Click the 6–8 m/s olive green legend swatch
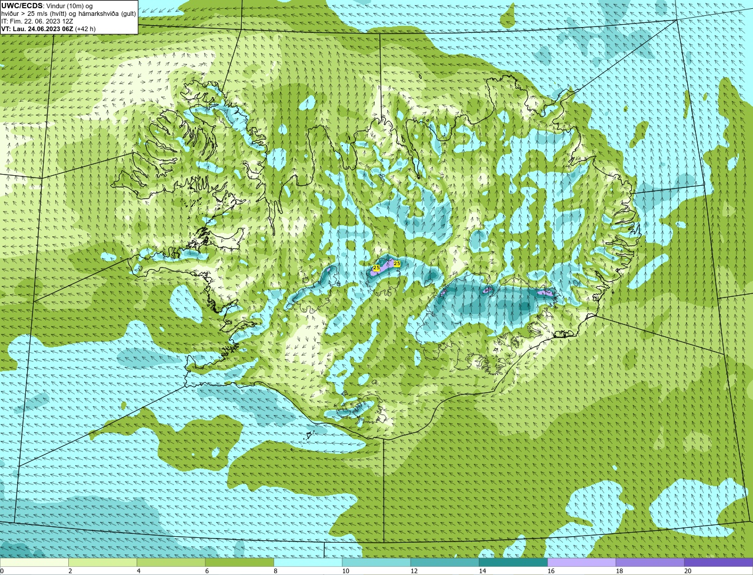753x575 pixels. coord(239,562)
